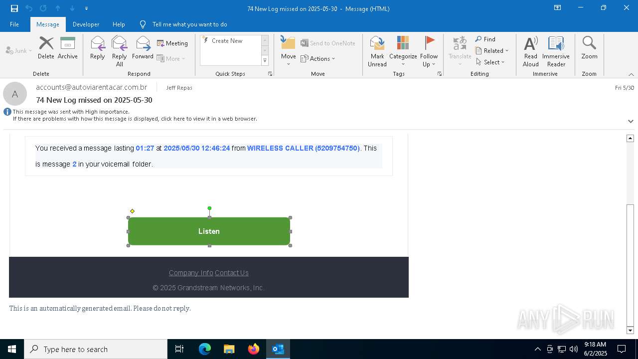
Task: Click sender address accounts@autoviarentacar.com.br
Action: point(92,87)
